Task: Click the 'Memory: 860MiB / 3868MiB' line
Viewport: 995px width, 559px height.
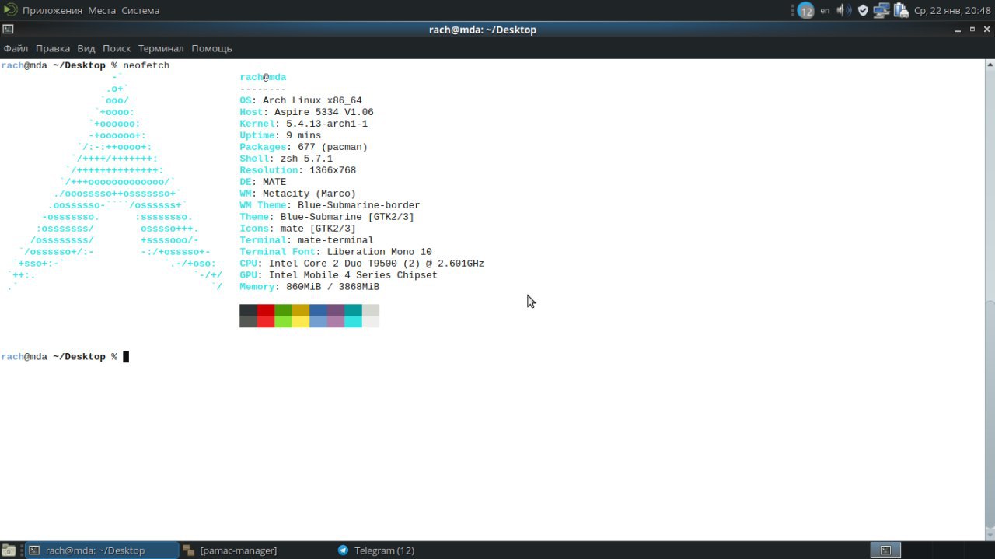Action: point(309,287)
